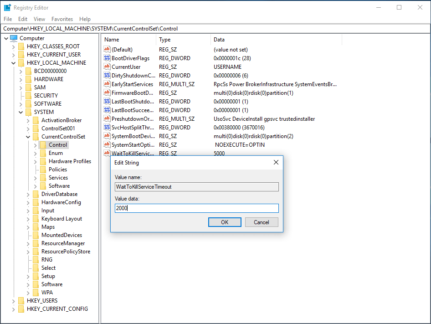Cancel the Edit String dialog
This screenshot has height=324, width=431.
coord(262,222)
